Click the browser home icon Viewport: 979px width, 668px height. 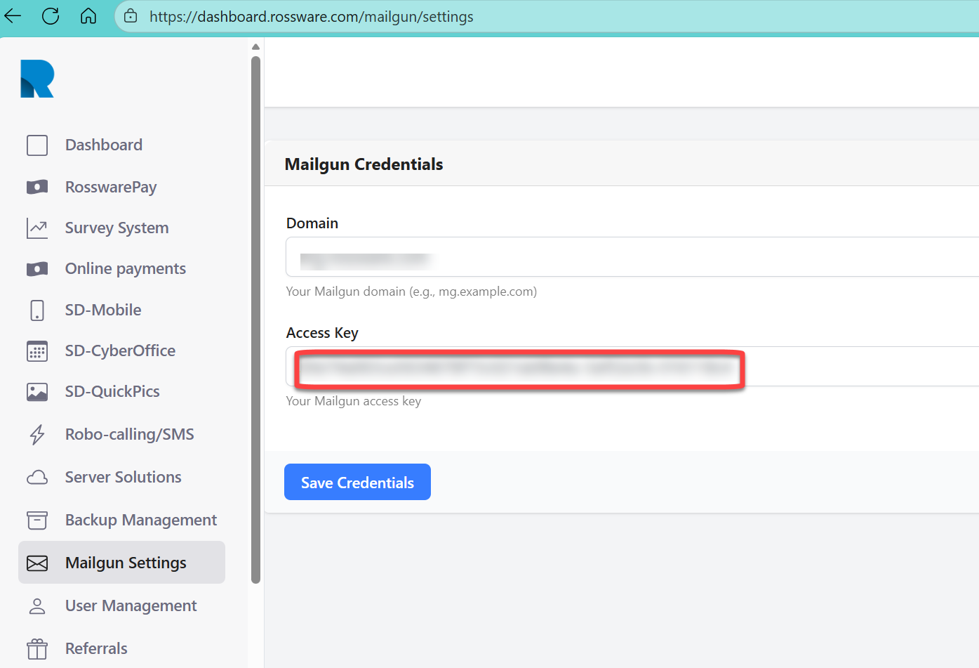[88, 16]
